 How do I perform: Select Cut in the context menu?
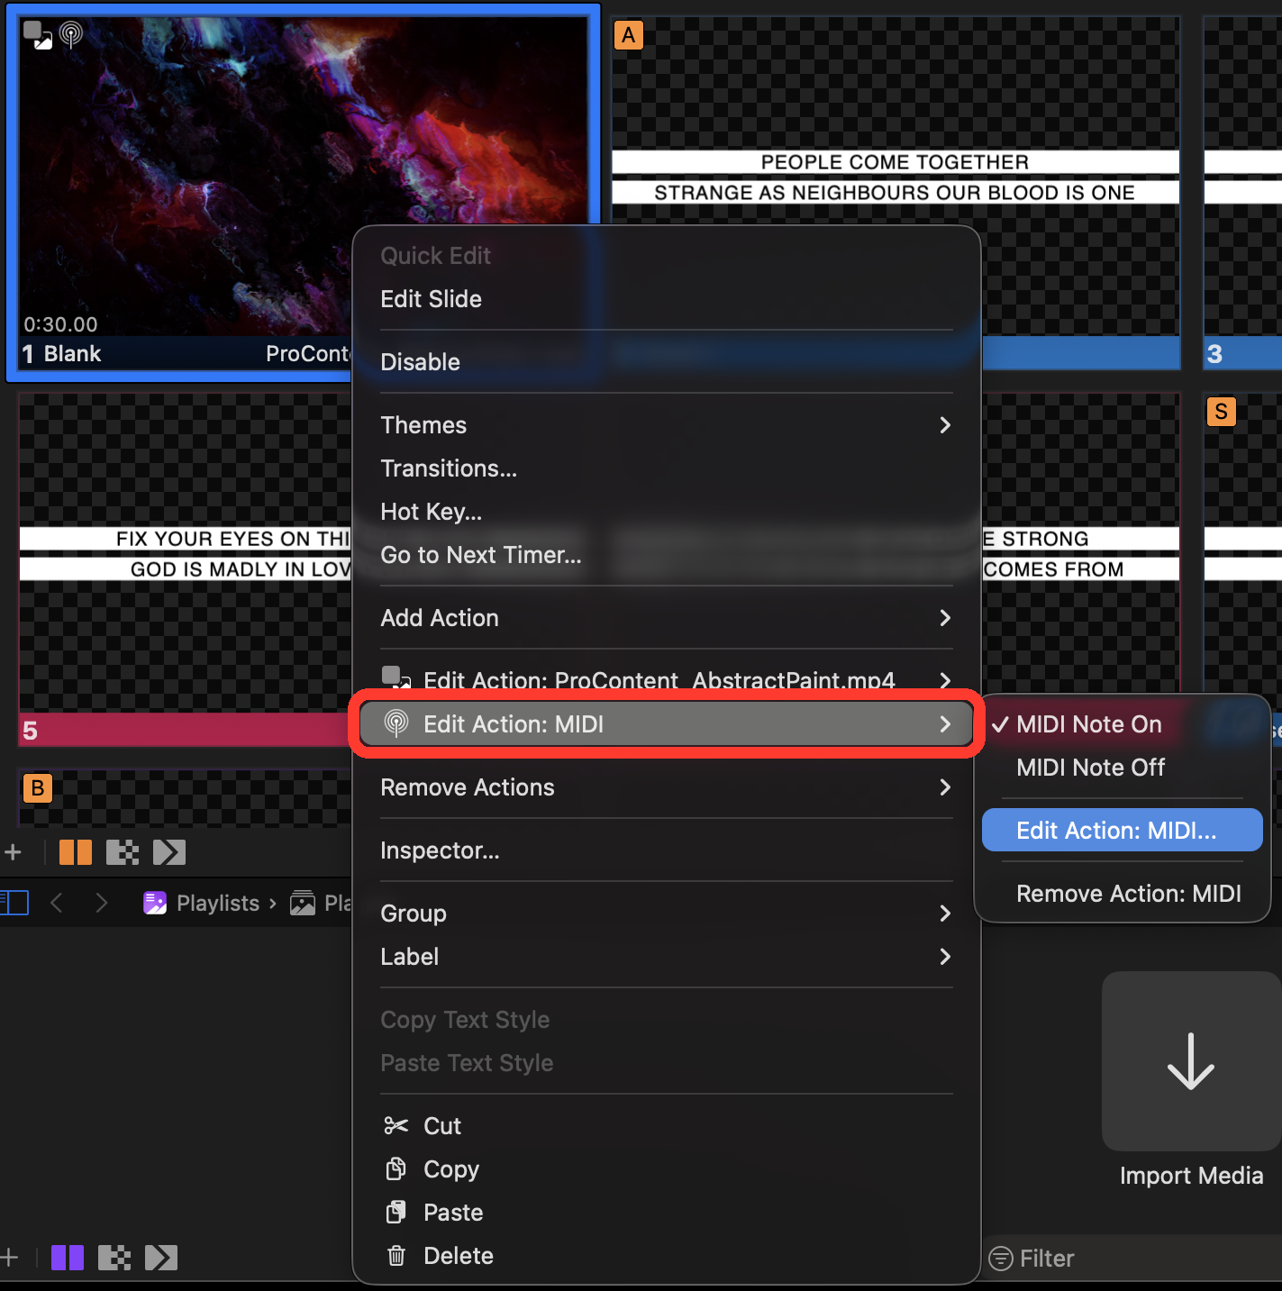point(667,1126)
